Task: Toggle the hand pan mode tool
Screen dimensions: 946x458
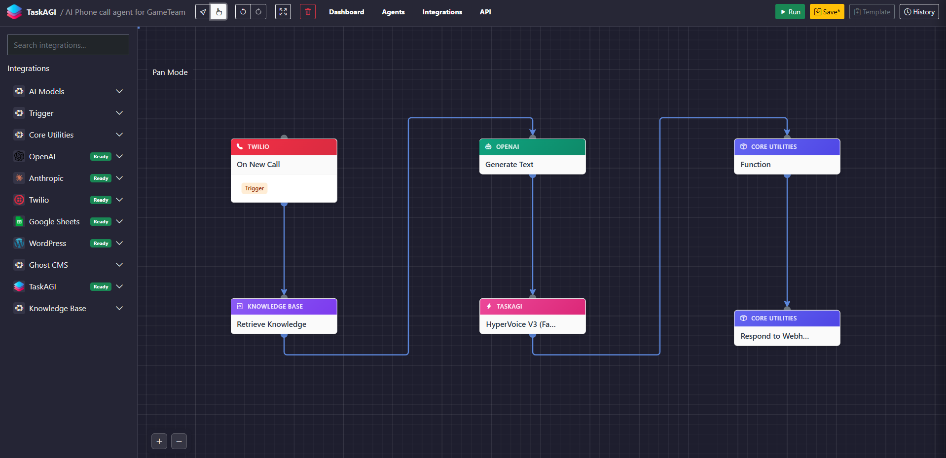Action: pos(218,12)
